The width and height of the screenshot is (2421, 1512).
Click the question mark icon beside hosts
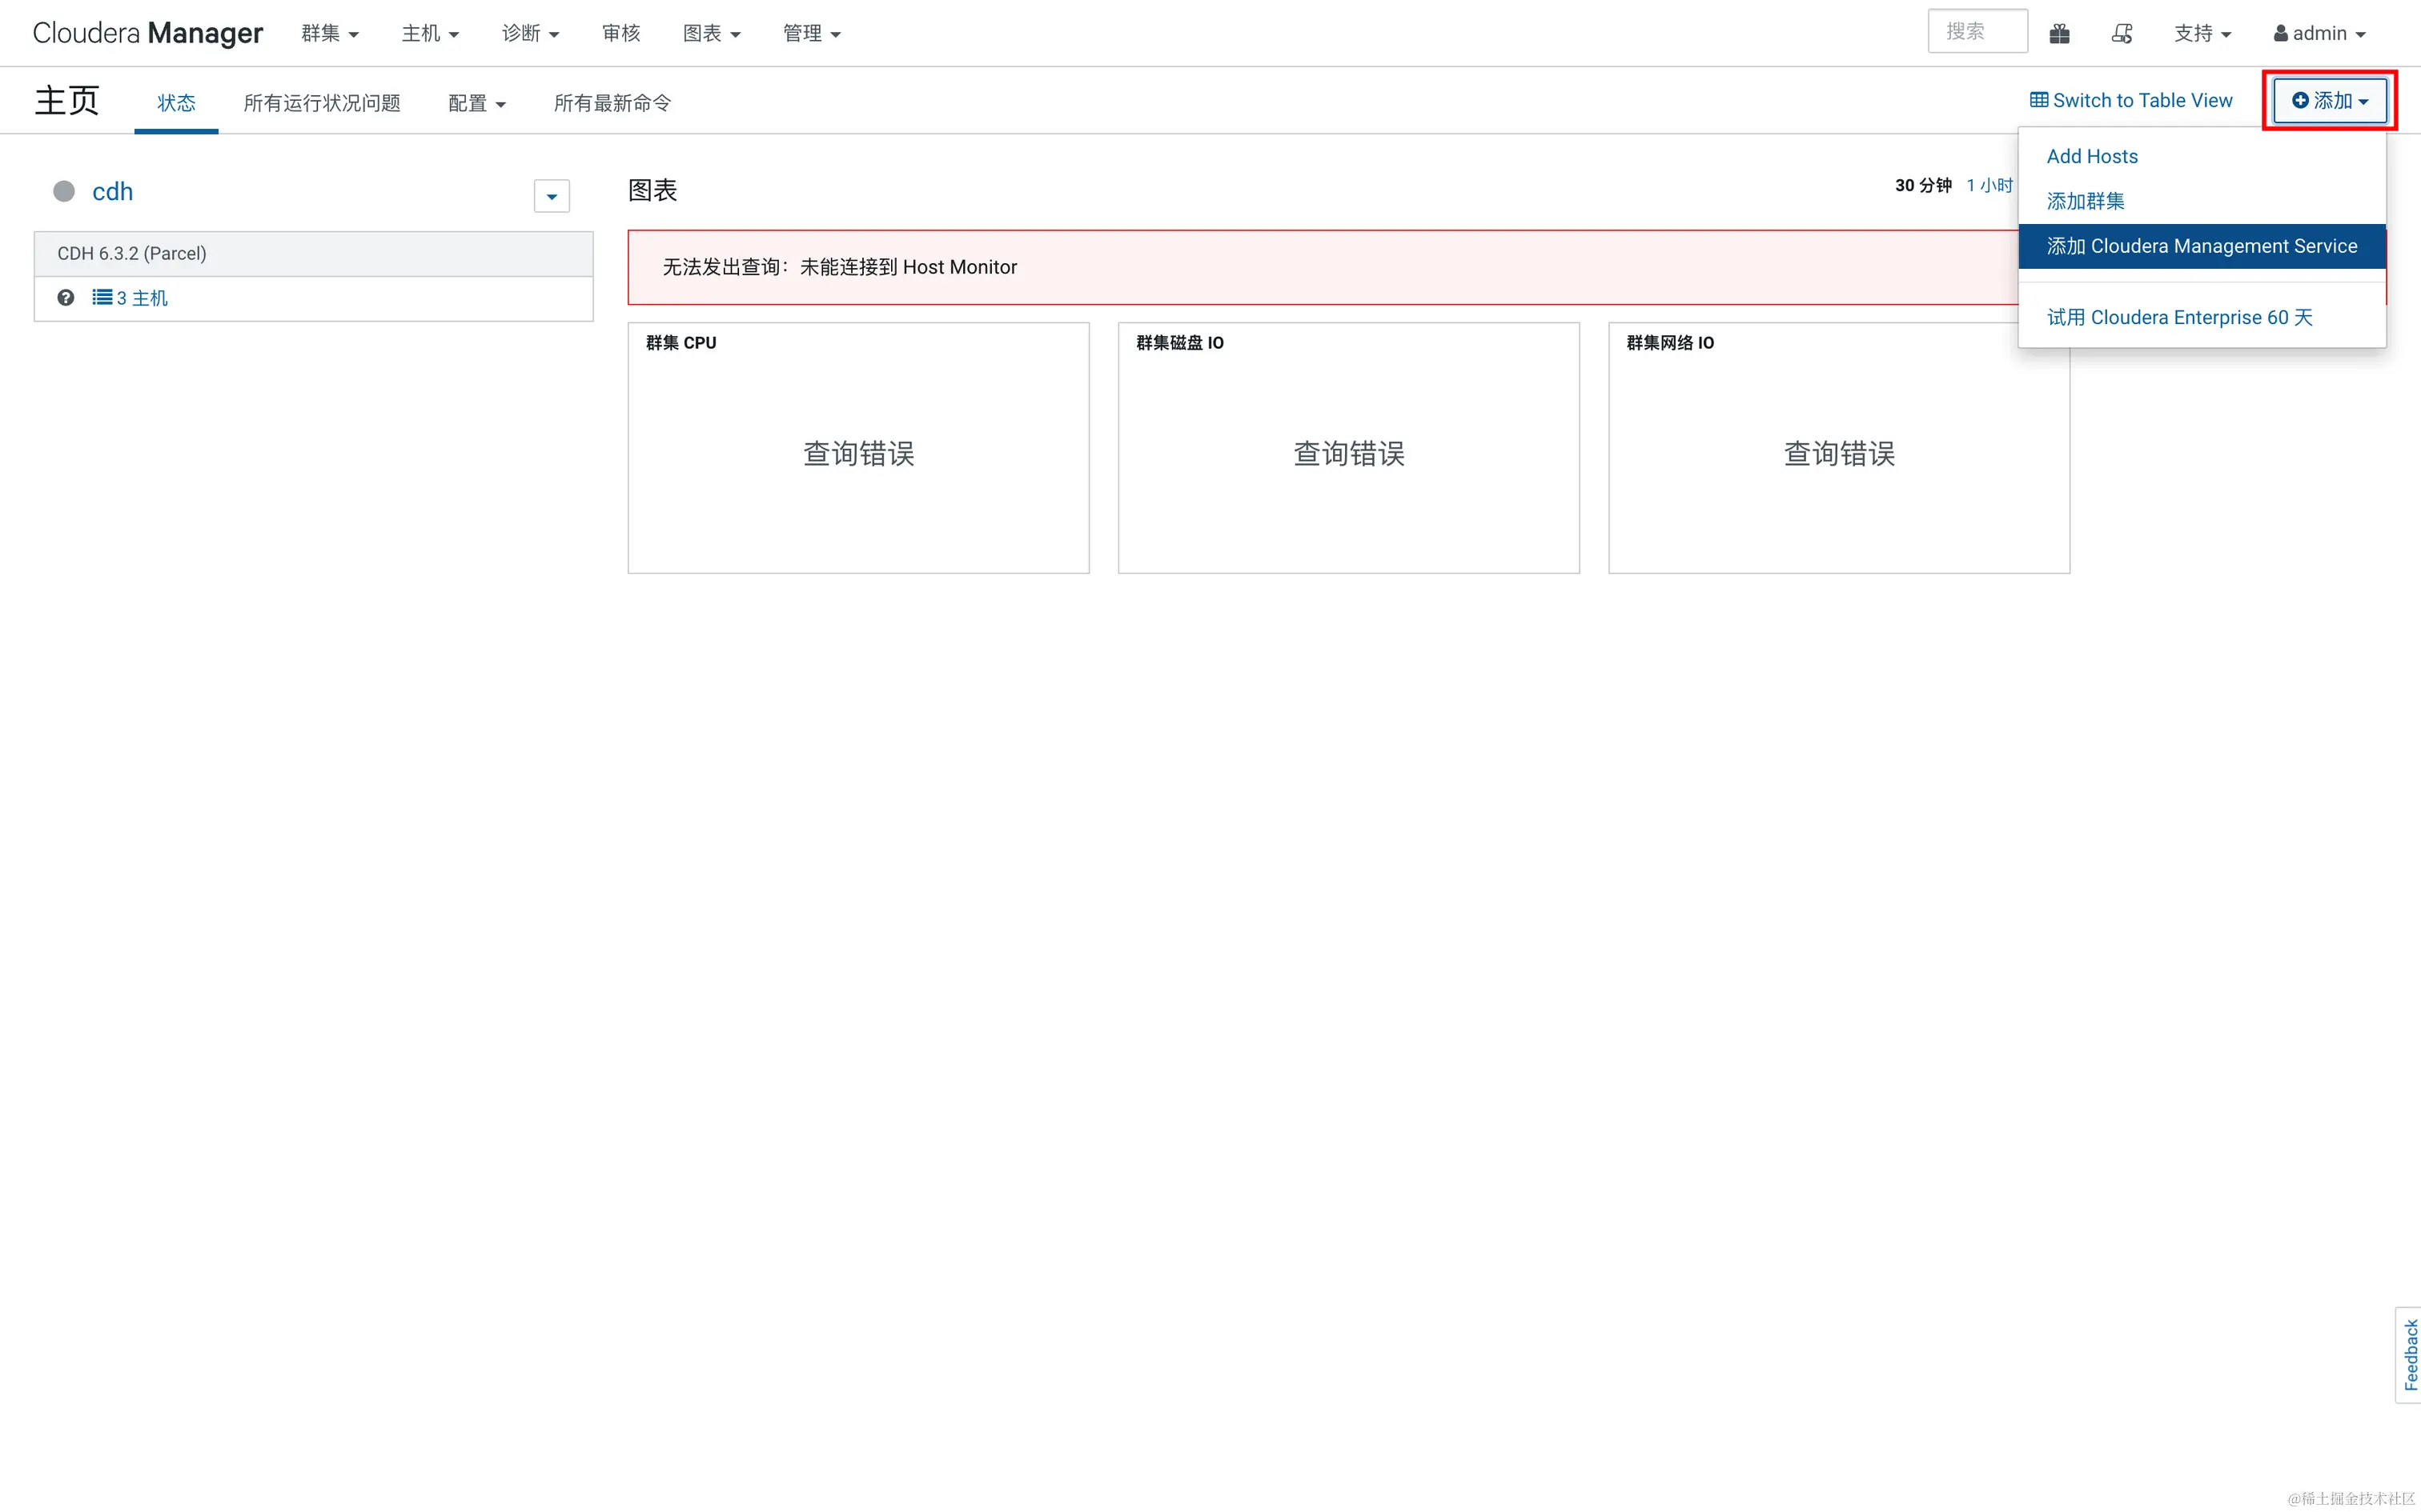66,297
